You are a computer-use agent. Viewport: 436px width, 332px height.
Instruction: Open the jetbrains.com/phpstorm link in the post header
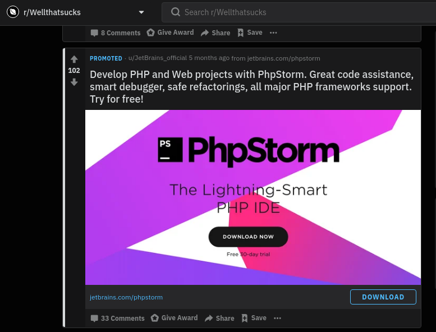click(x=283, y=58)
